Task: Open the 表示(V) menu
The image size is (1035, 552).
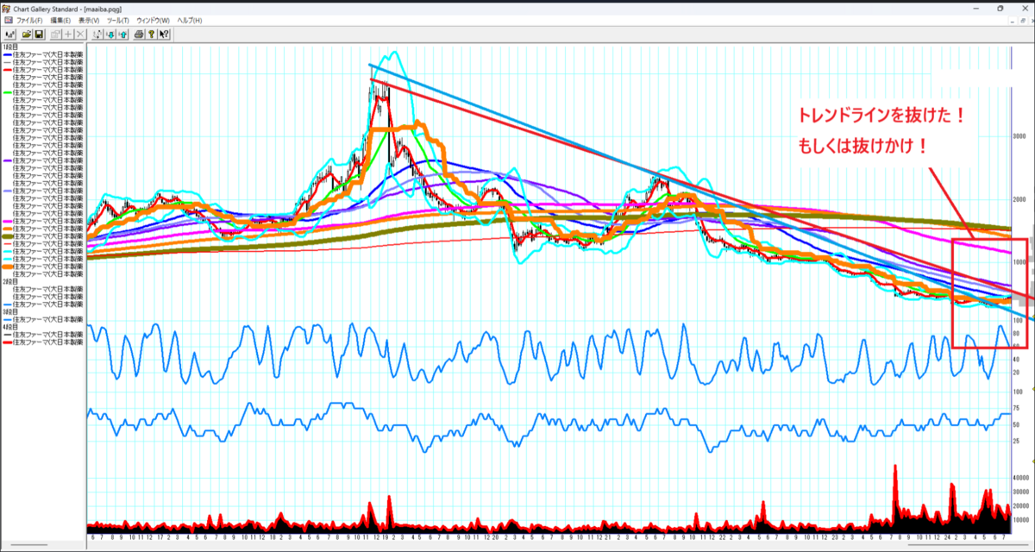Action: [x=89, y=21]
